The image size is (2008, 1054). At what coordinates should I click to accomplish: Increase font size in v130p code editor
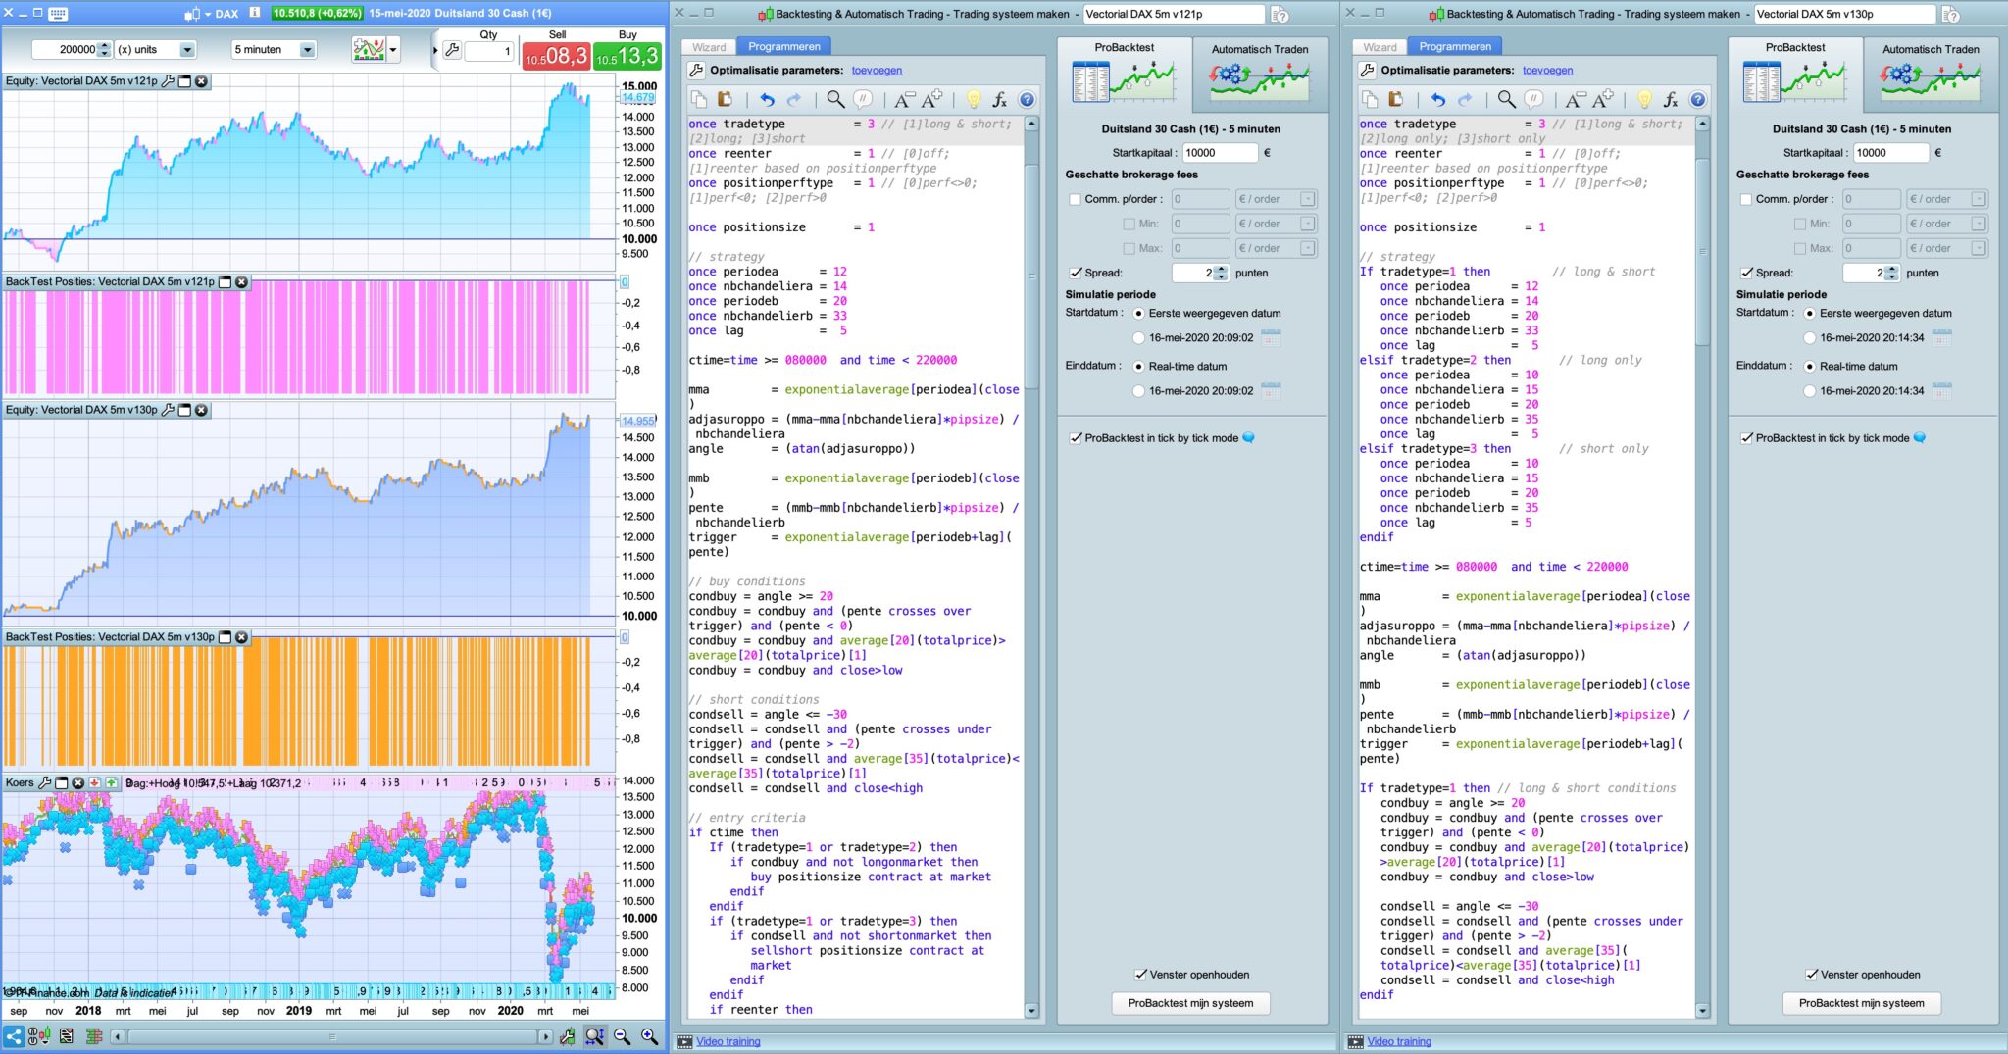1603,99
